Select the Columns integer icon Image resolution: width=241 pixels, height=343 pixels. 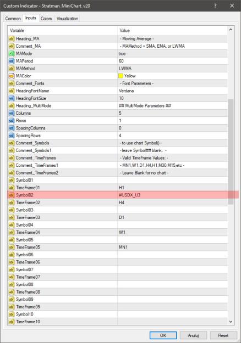point(12,113)
